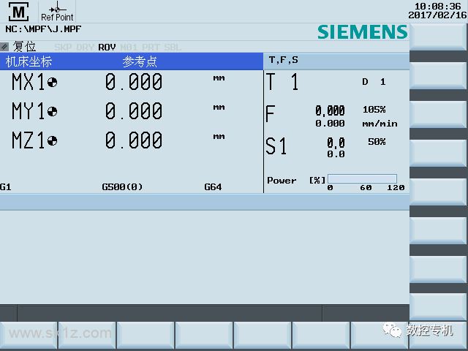Click the SIEMENS logo

(363, 32)
